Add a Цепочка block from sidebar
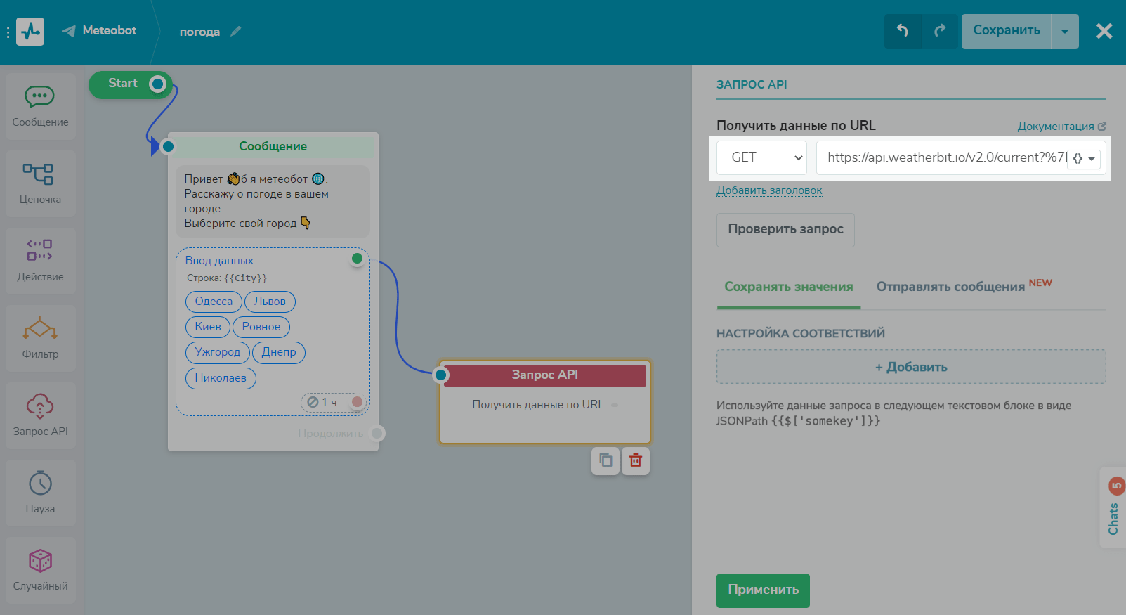Viewport: 1126px width, 615px height. point(41,184)
